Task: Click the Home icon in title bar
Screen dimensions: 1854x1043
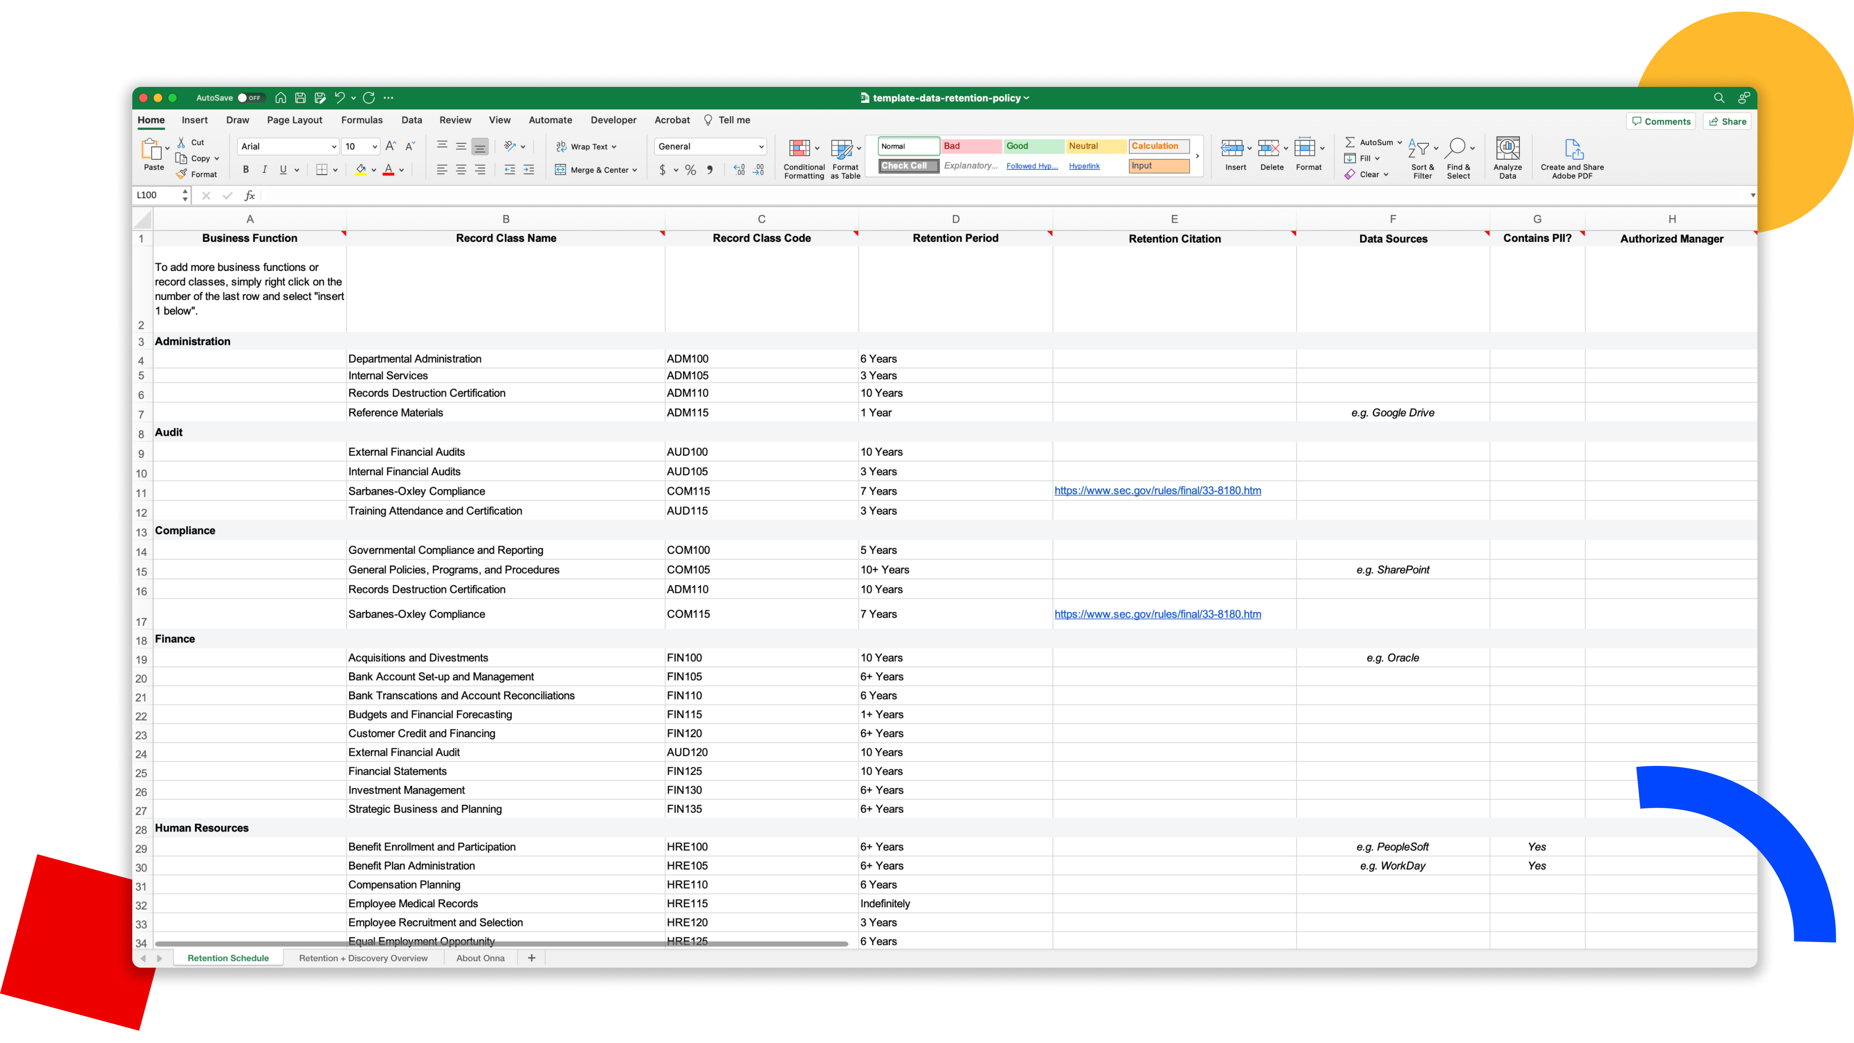Action: (x=281, y=98)
